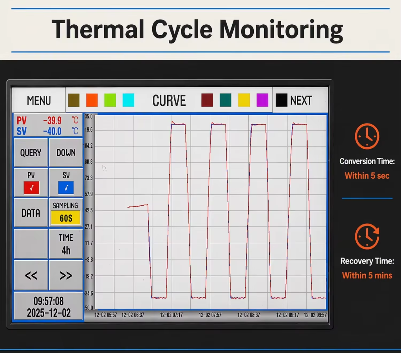Image resolution: width=401 pixels, height=353 pixels.
Task: Click the 09:57:08 date-time display
Action: pos(48,307)
